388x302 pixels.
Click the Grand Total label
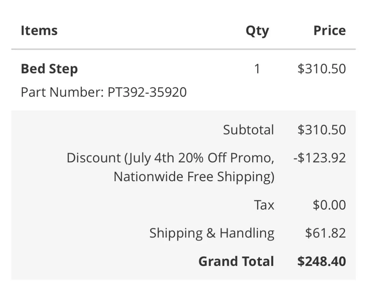[236, 261]
